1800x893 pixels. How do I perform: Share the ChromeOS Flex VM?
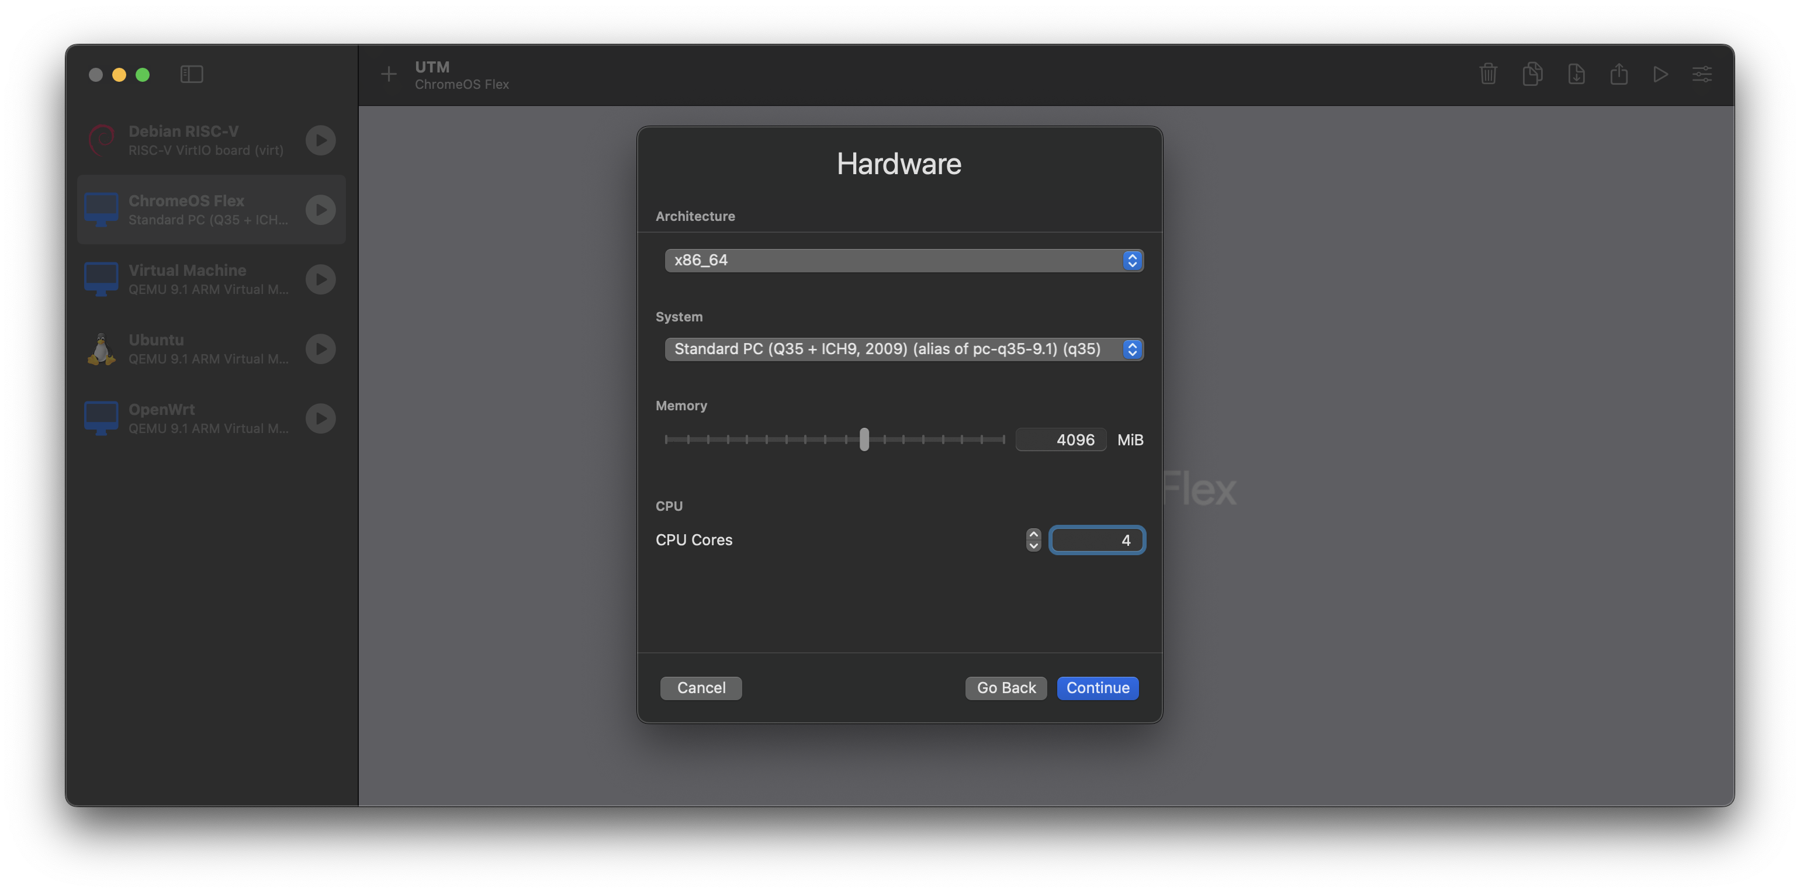[x=1619, y=74]
